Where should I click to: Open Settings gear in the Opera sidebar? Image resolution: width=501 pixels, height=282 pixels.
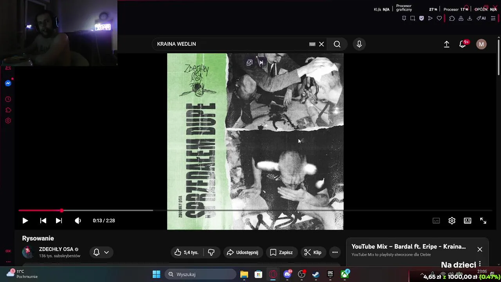[8, 121]
